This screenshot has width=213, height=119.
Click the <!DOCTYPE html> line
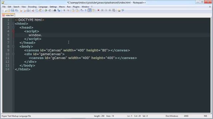click(30, 20)
